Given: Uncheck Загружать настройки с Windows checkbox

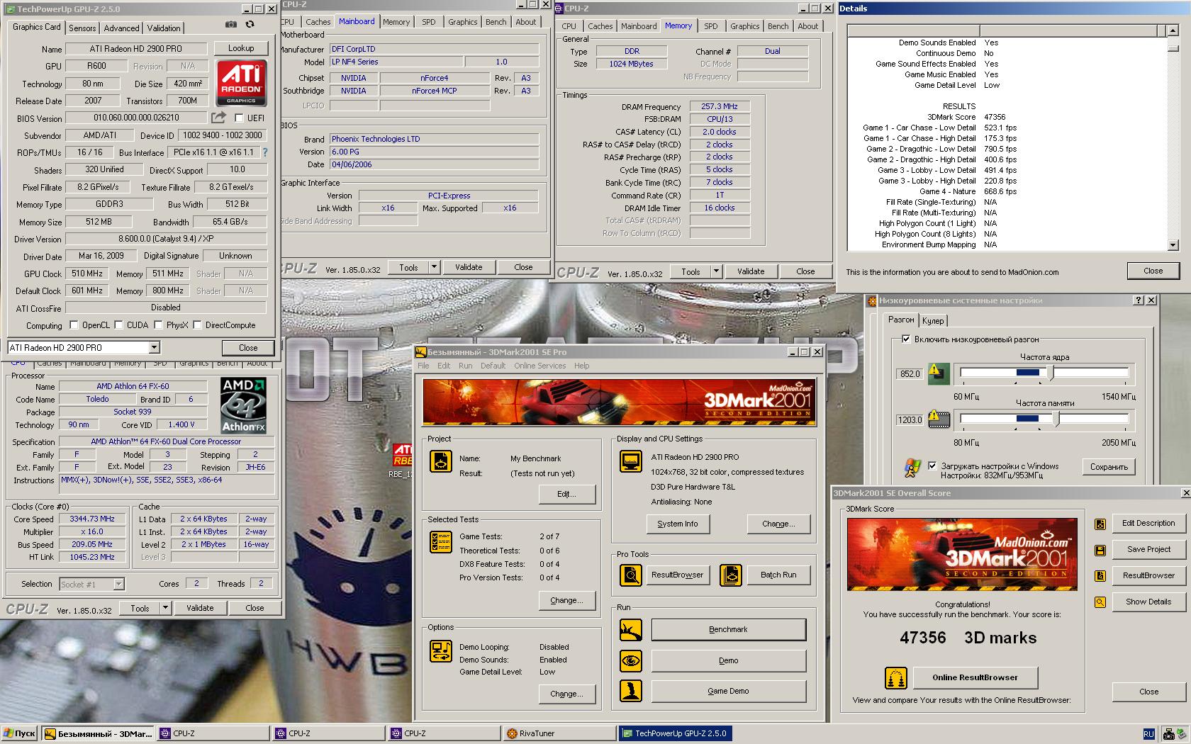Looking at the screenshot, I should (932, 466).
